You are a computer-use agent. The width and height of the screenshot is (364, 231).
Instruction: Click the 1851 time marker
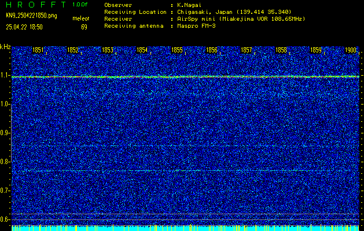tap(38, 50)
